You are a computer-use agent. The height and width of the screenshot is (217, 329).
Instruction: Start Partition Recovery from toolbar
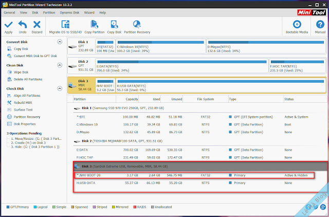[137, 27]
